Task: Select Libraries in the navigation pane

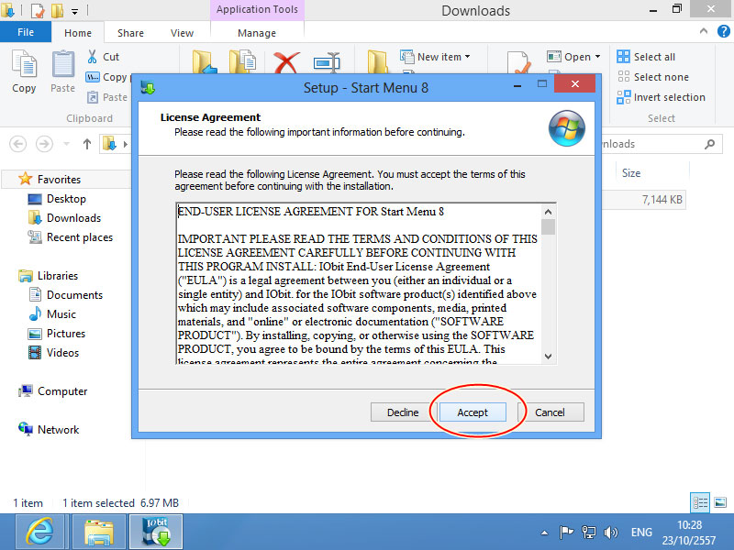Action: (x=58, y=276)
